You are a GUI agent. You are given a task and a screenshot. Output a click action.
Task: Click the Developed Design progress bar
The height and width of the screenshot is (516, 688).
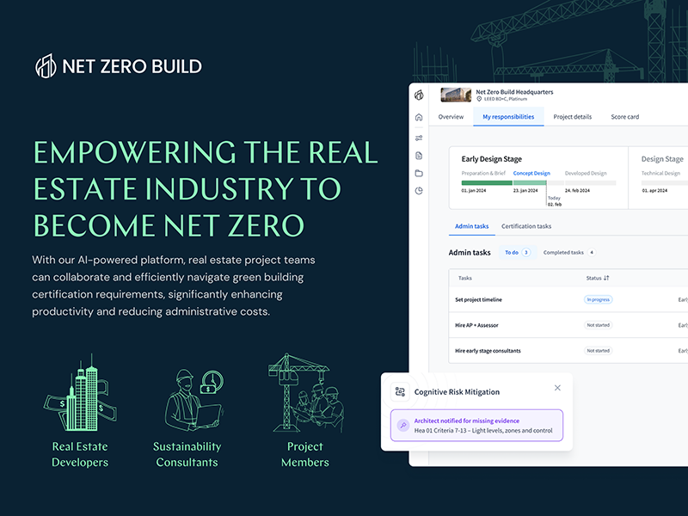590,183
